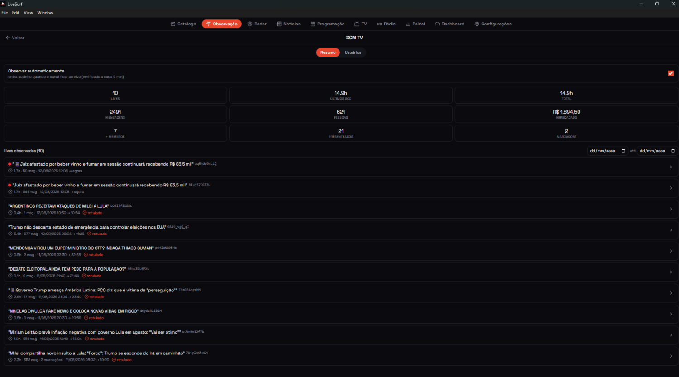Click the Programação calendar icon
The image size is (679, 377).
(313, 24)
